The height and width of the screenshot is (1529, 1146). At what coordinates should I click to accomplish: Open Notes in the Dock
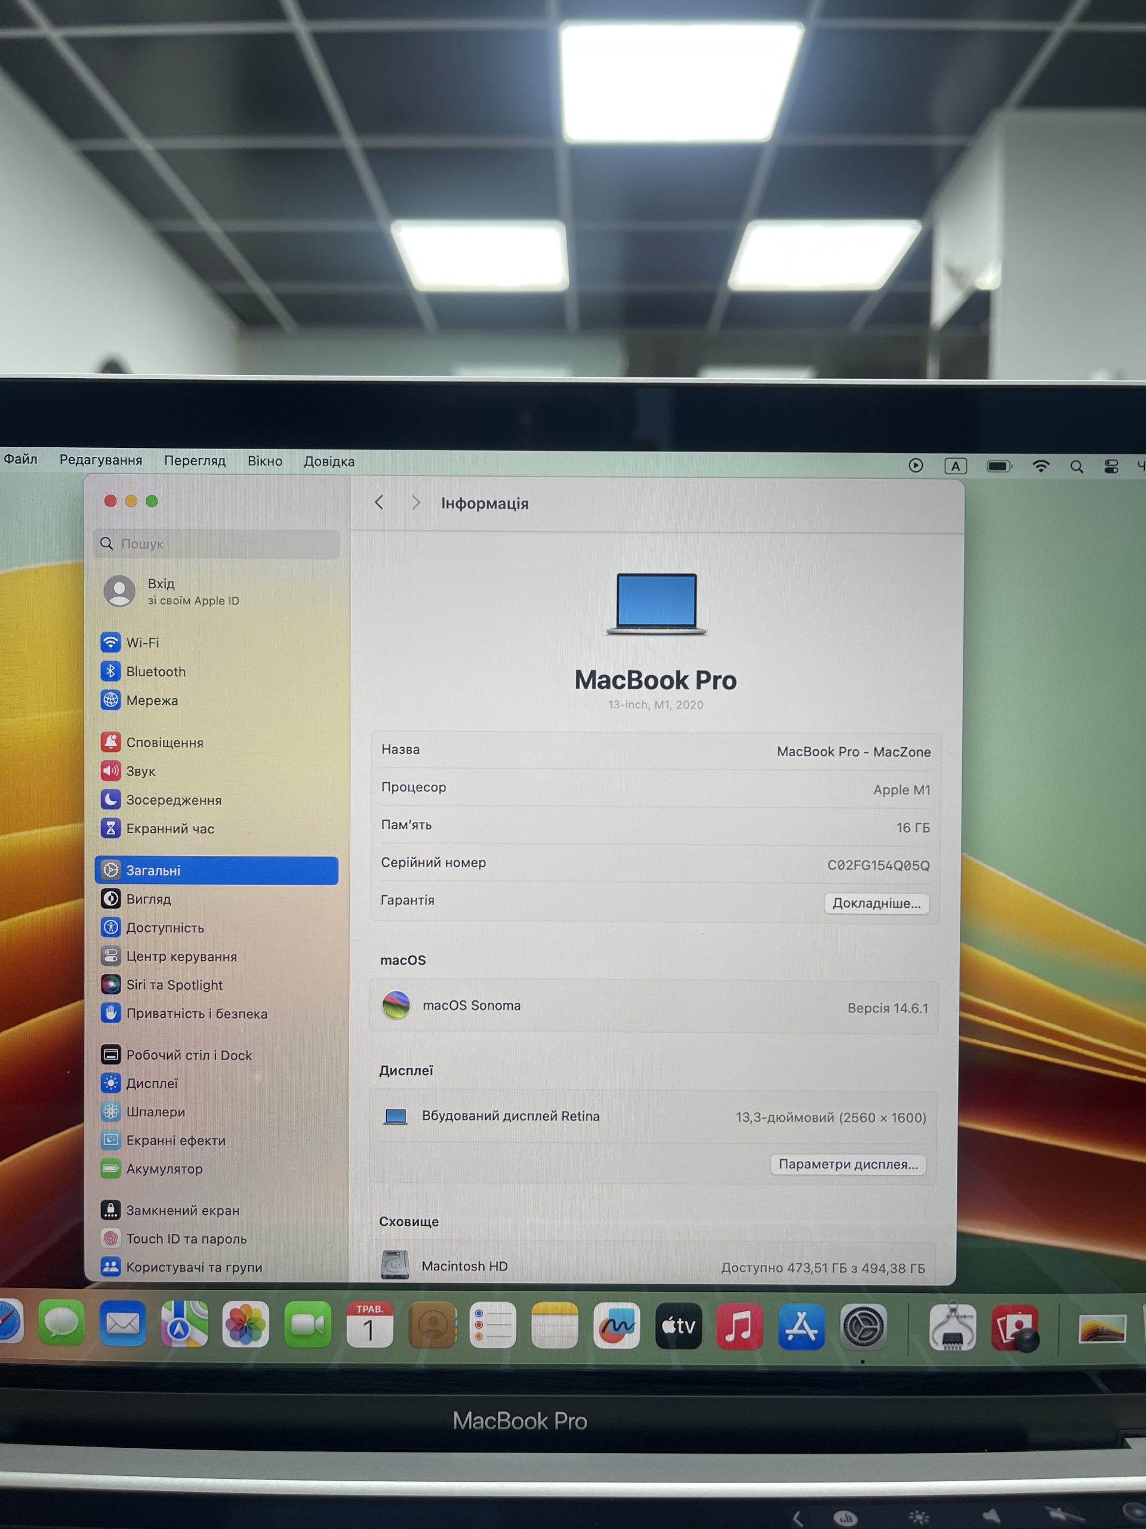(554, 1327)
